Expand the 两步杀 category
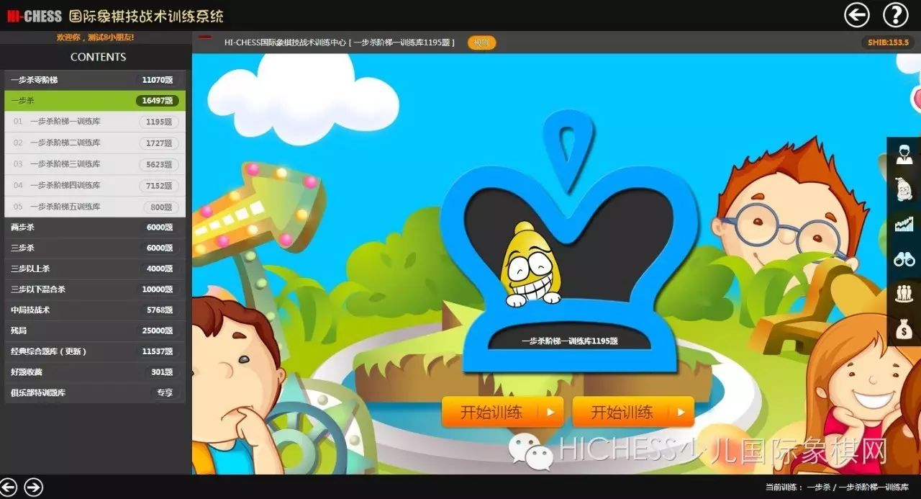 point(95,227)
